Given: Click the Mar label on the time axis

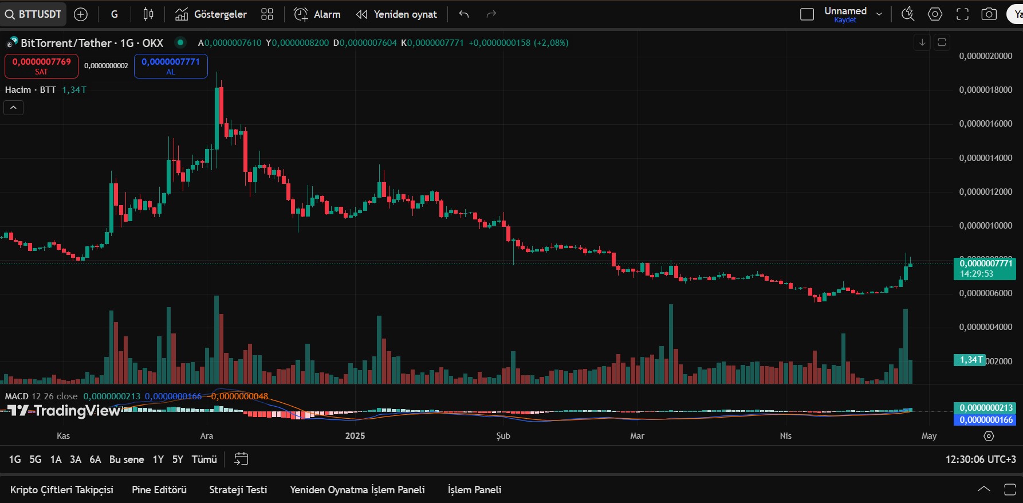Looking at the screenshot, I should [637, 436].
